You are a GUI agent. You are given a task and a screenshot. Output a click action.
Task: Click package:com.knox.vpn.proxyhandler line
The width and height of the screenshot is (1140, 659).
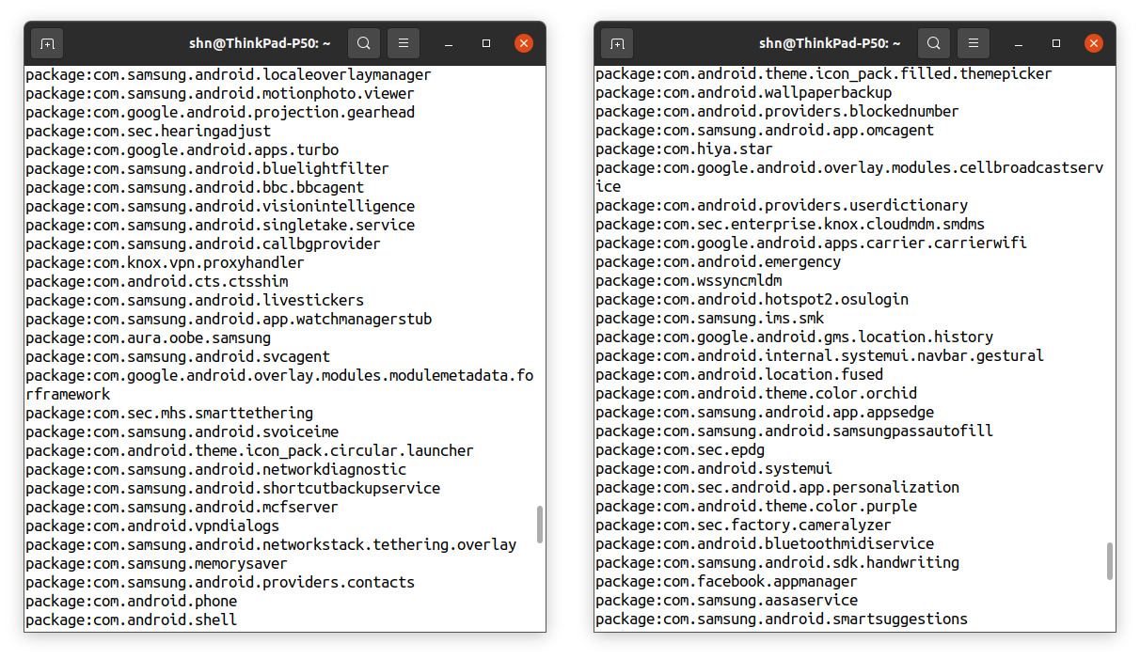pos(165,262)
